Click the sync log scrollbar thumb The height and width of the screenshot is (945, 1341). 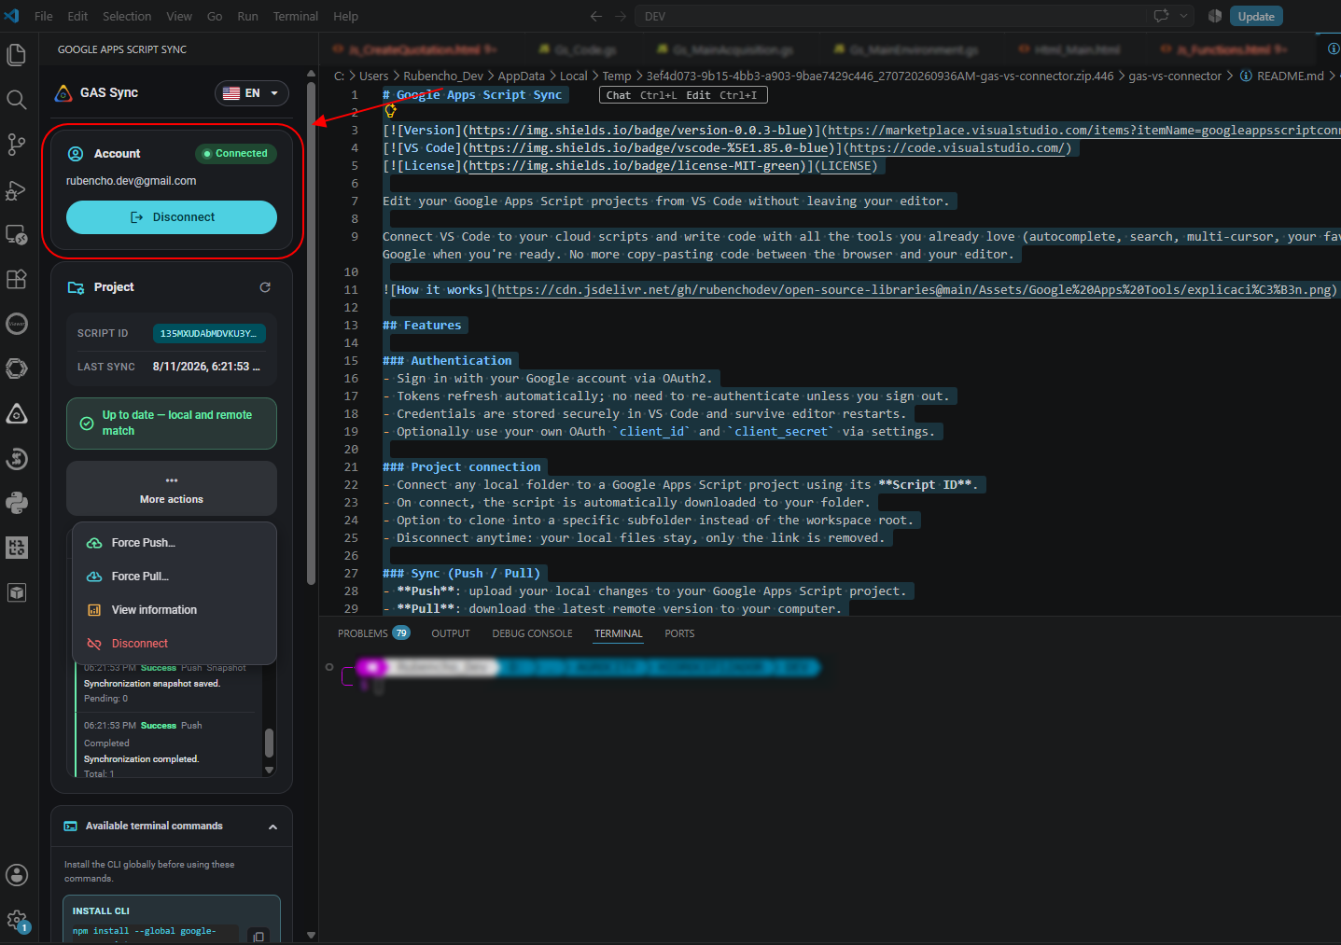(269, 743)
